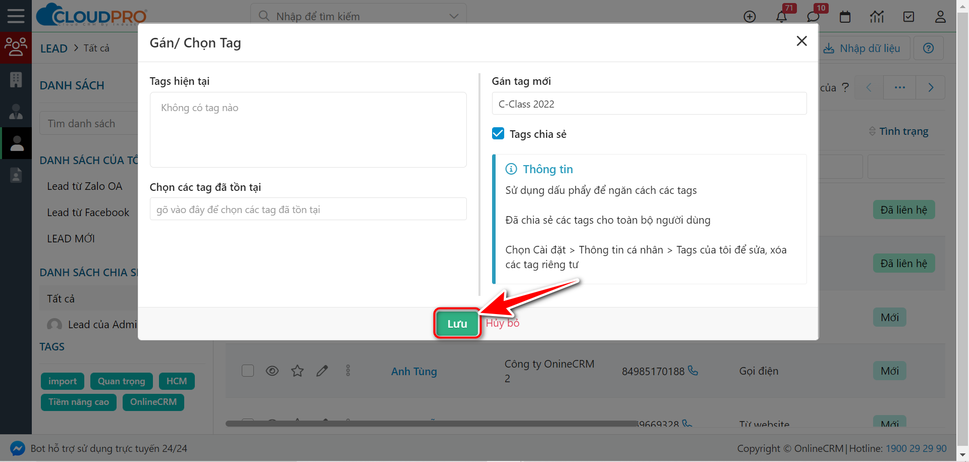Tick the checkbox for Anh Tùng row
The height and width of the screenshot is (462, 969).
pyautogui.click(x=248, y=371)
